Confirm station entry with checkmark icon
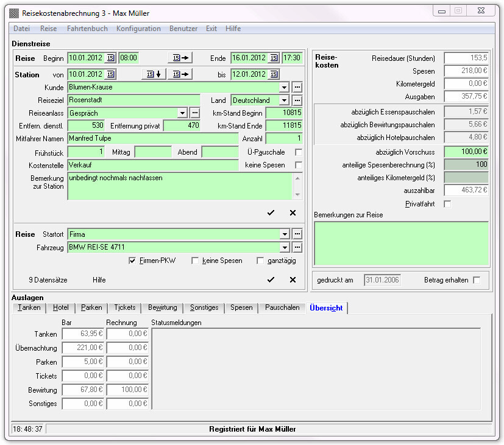504x445 pixels. [271, 212]
